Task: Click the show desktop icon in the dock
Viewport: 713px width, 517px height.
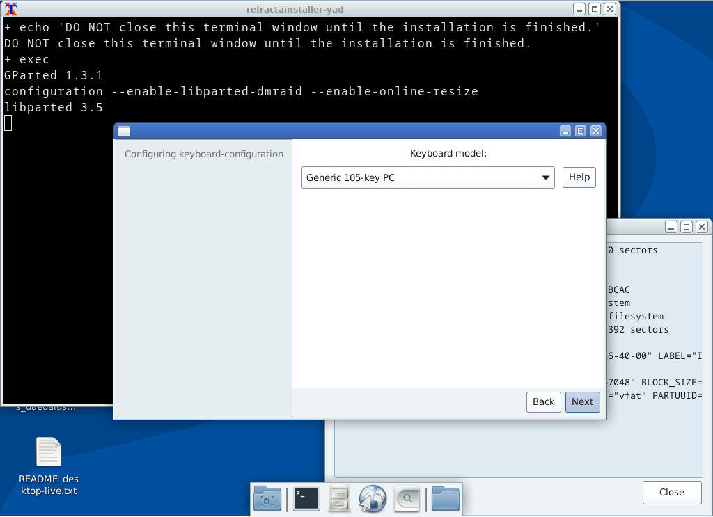Action: pyautogui.click(x=267, y=499)
